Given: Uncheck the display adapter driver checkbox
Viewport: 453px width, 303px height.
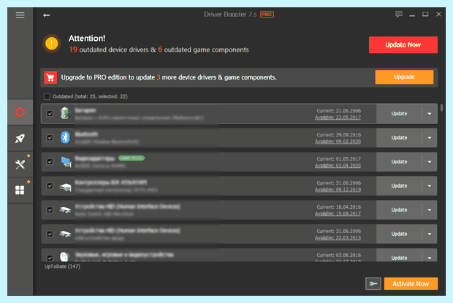Looking at the screenshot, I should (50, 162).
